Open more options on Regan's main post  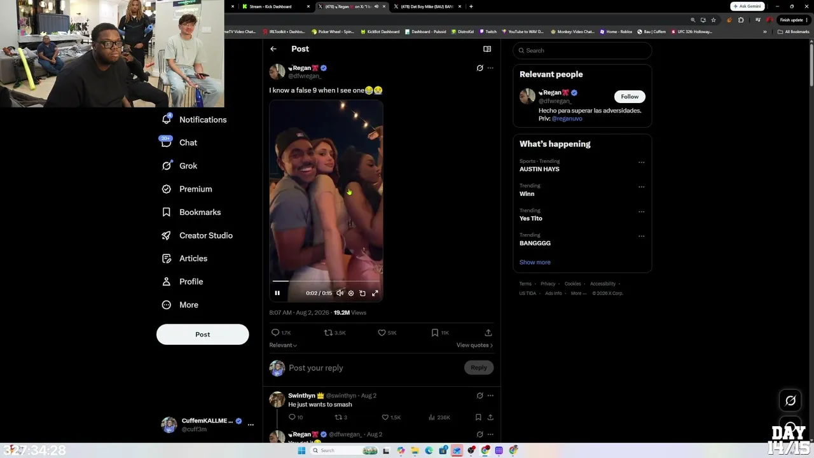(490, 68)
